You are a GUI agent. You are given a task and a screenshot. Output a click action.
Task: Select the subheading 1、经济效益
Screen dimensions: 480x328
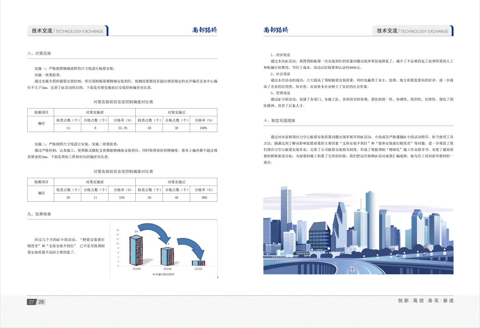pos(280,55)
